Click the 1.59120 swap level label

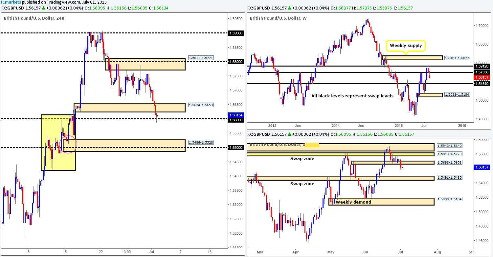coord(482,66)
